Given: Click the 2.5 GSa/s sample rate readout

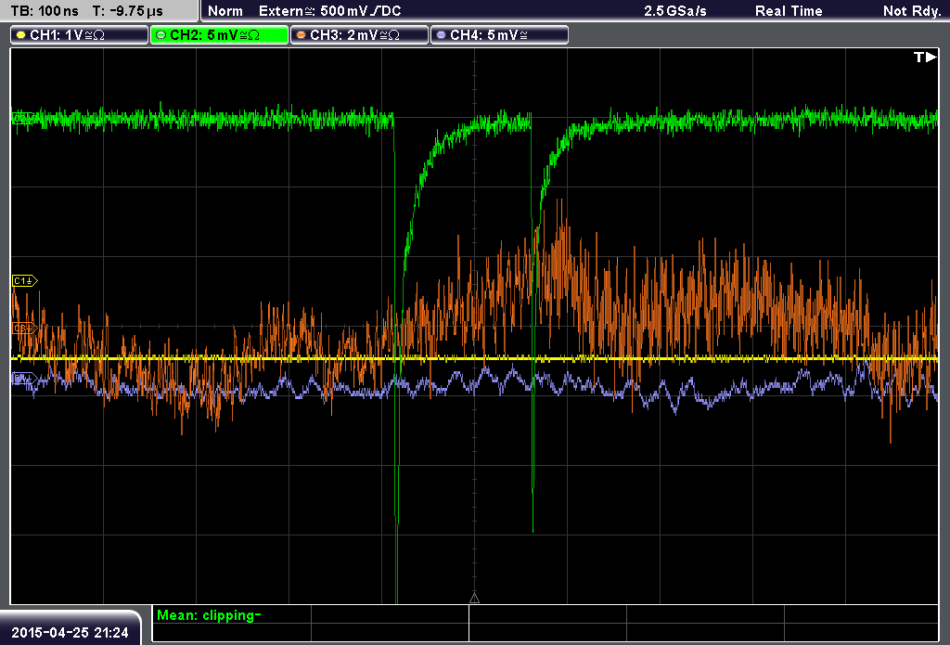Looking at the screenshot, I should click(x=675, y=11).
